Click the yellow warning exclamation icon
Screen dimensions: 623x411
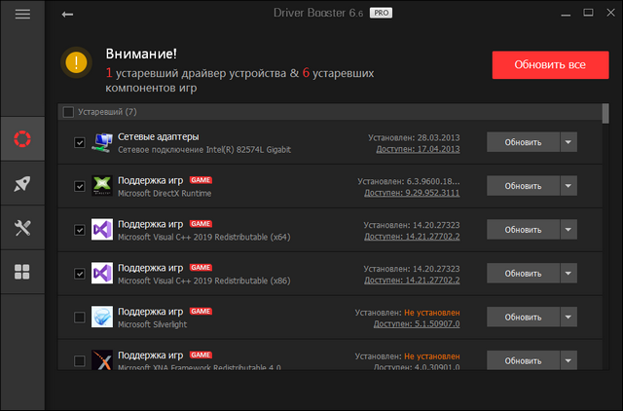[x=76, y=62]
